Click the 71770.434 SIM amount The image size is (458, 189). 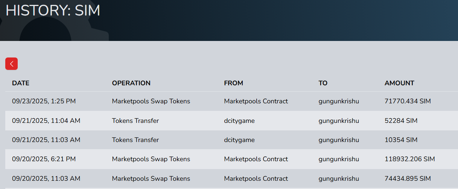(408, 101)
